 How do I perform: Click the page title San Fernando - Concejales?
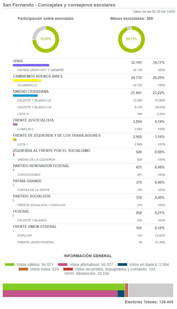59,5
